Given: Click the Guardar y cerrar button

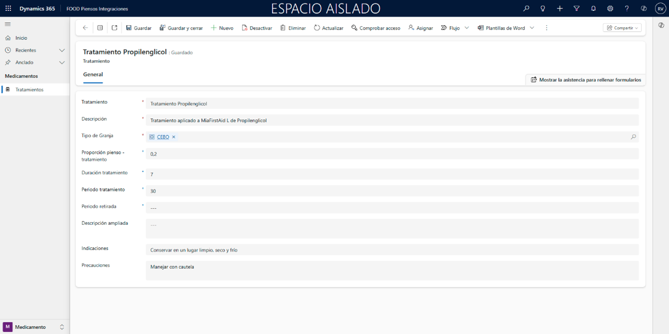Looking at the screenshot, I should 181,28.
